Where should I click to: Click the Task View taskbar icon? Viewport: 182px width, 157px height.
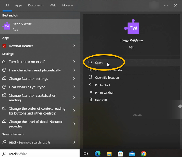86,154
